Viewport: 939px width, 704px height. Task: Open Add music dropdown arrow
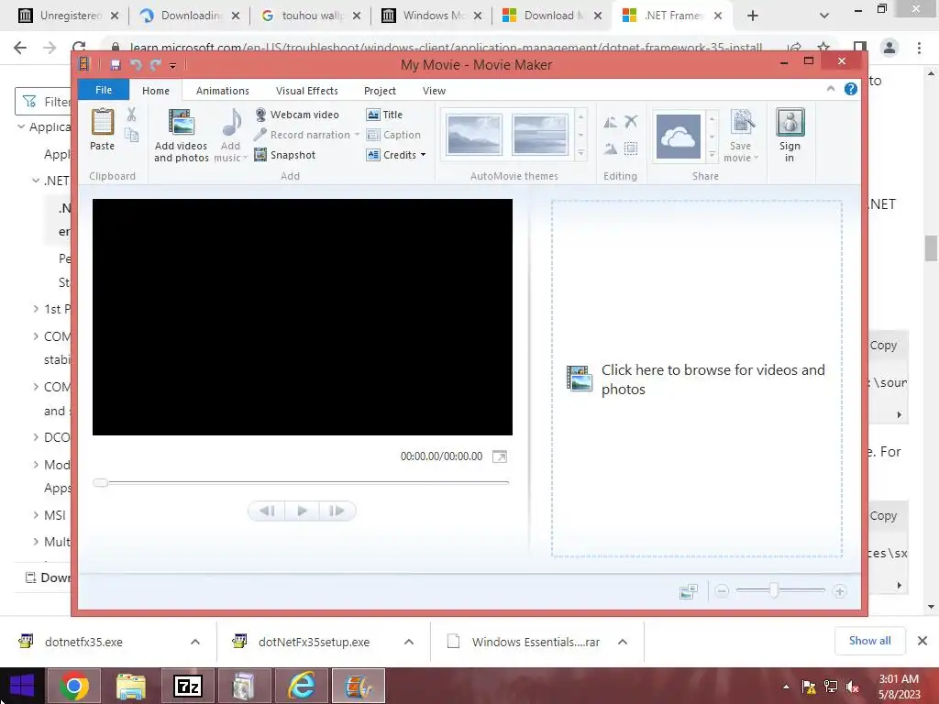point(245,158)
